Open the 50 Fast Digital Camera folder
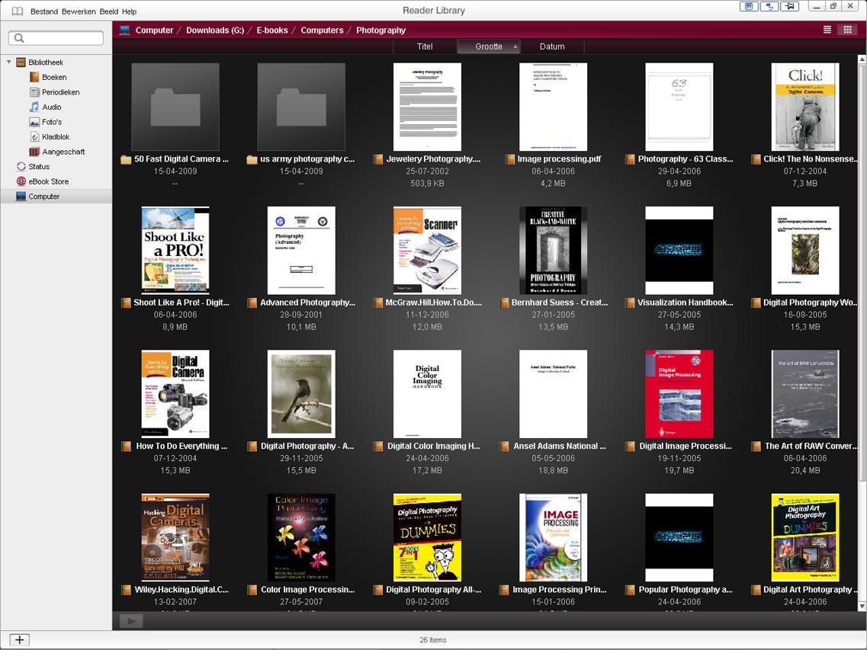The width and height of the screenshot is (867, 650). [x=175, y=107]
